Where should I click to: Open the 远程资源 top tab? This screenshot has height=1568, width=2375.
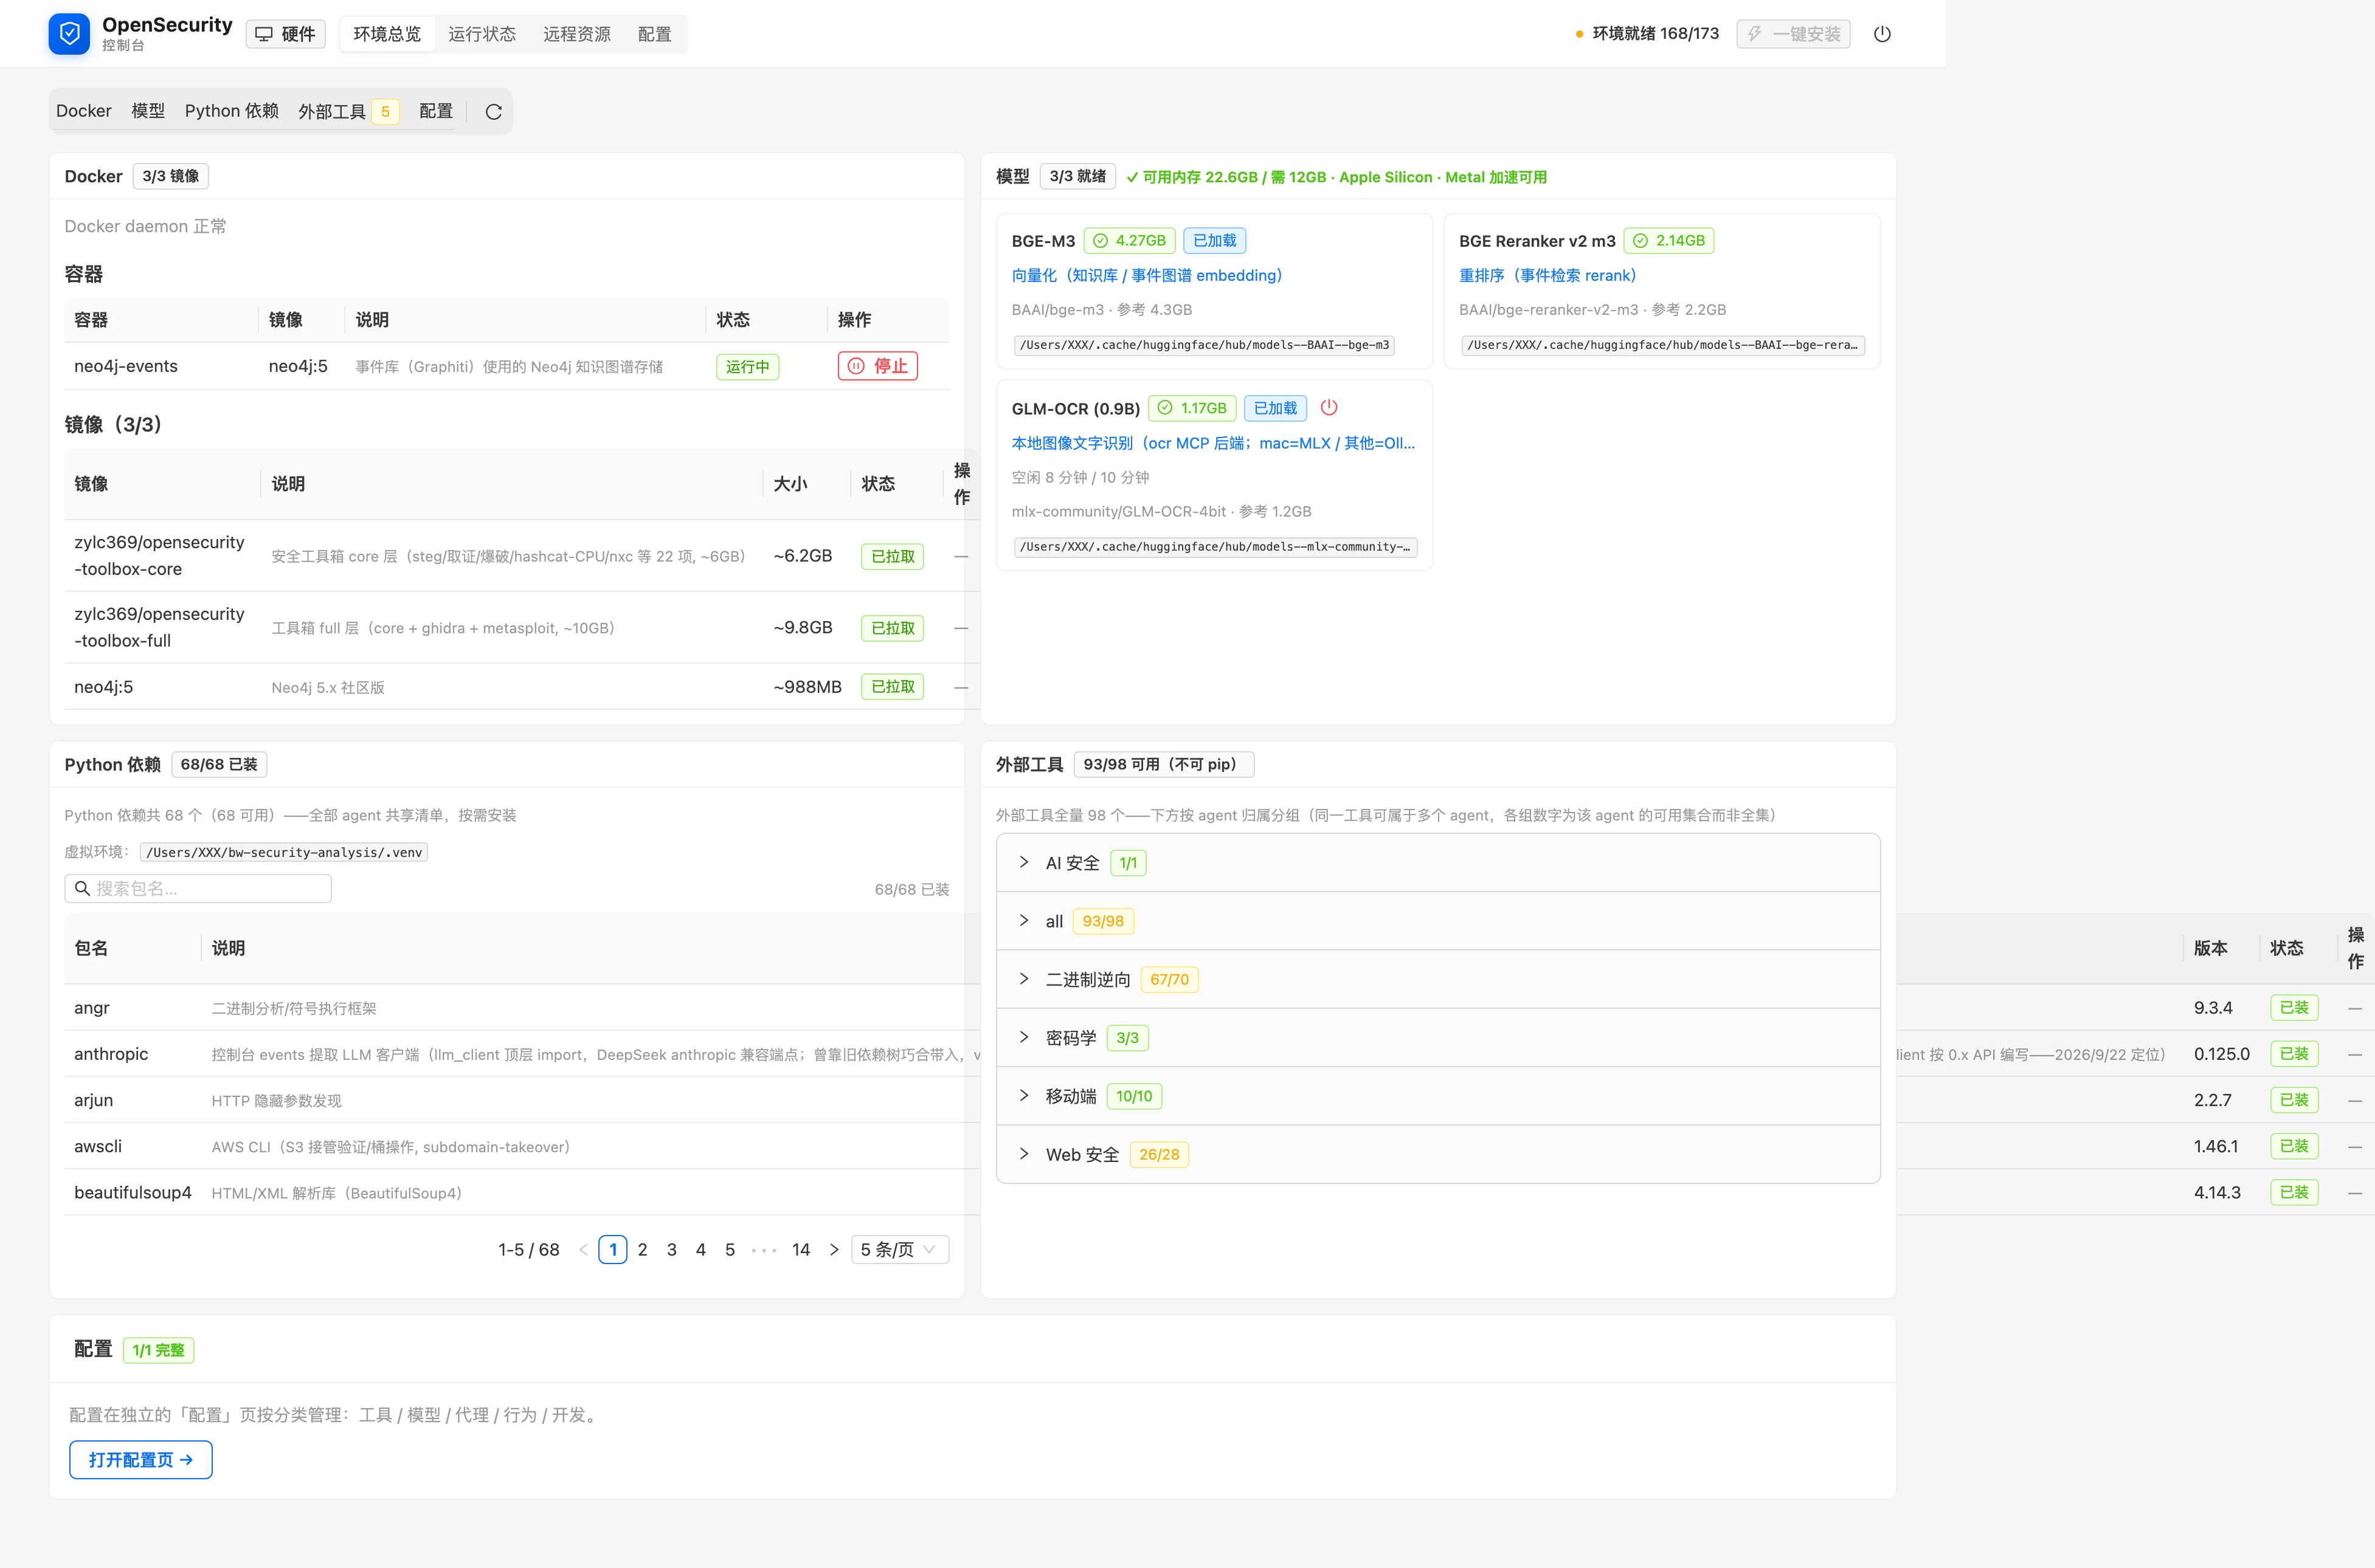(577, 34)
